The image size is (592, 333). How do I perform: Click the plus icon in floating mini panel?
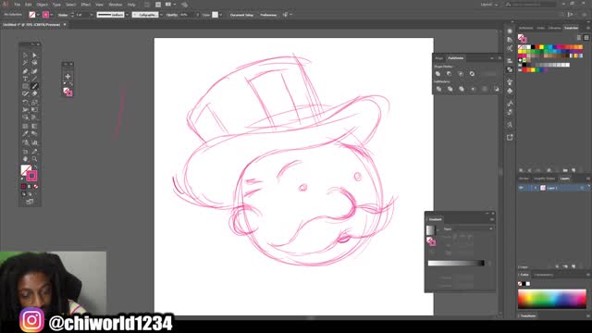[68, 77]
